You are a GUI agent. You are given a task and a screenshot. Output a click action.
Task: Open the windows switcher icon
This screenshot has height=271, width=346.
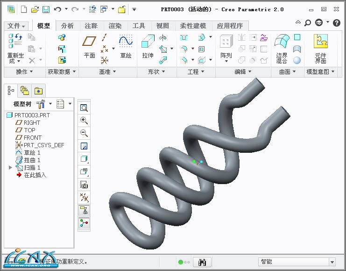coord(104,9)
